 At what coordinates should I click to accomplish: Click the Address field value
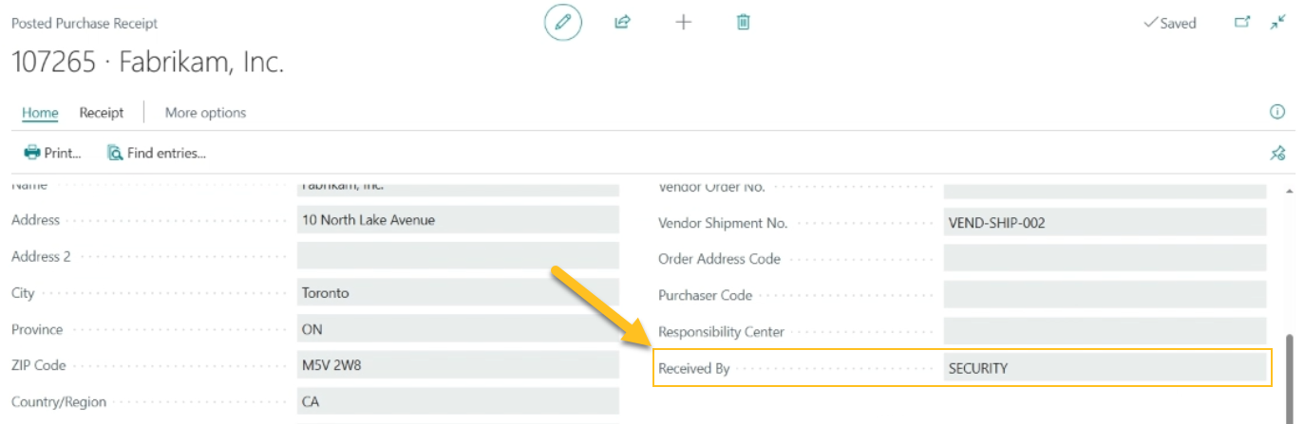[x=457, y=220]
